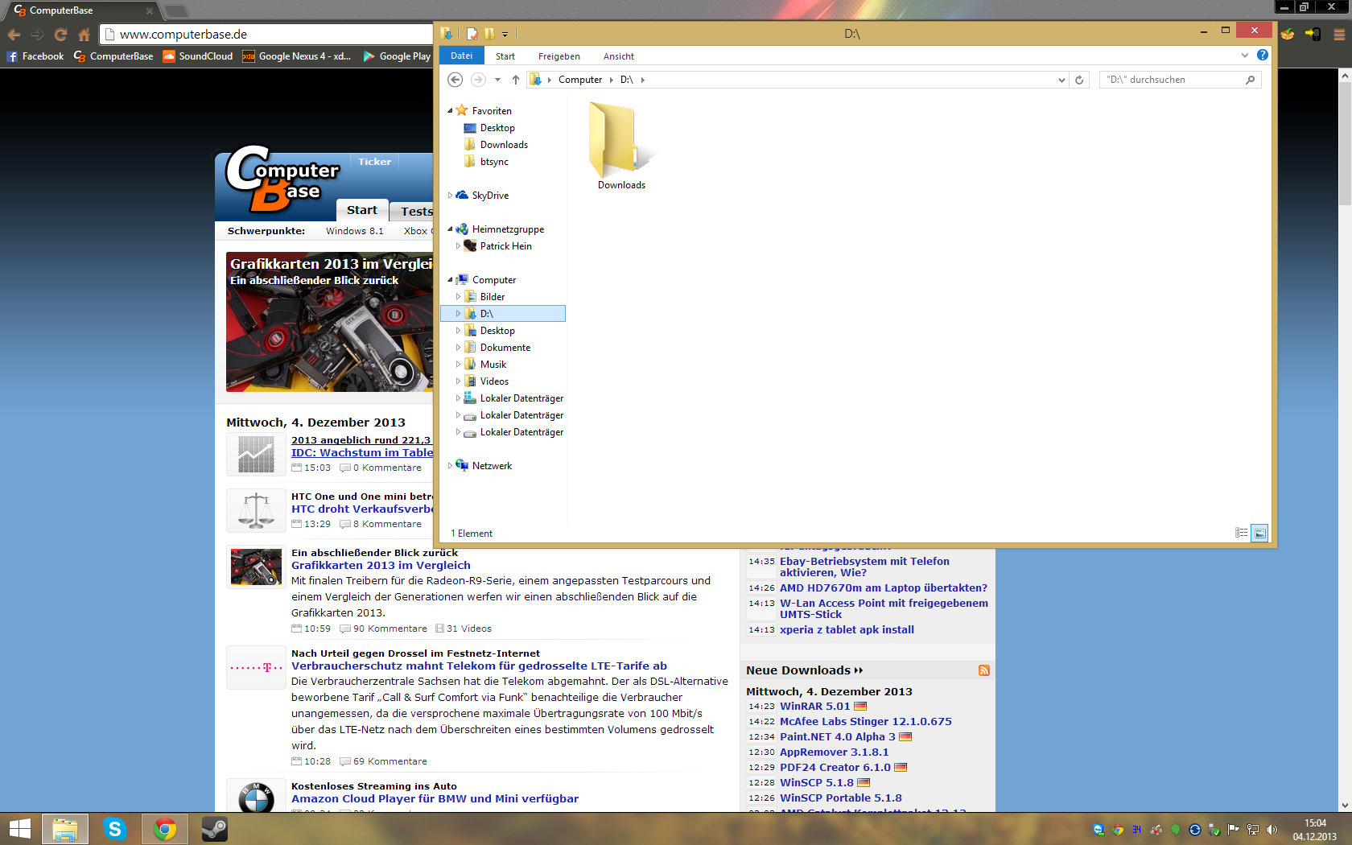
Task: Open the Chrome menu (three bars)
Action: click(x=1339, y=35)
